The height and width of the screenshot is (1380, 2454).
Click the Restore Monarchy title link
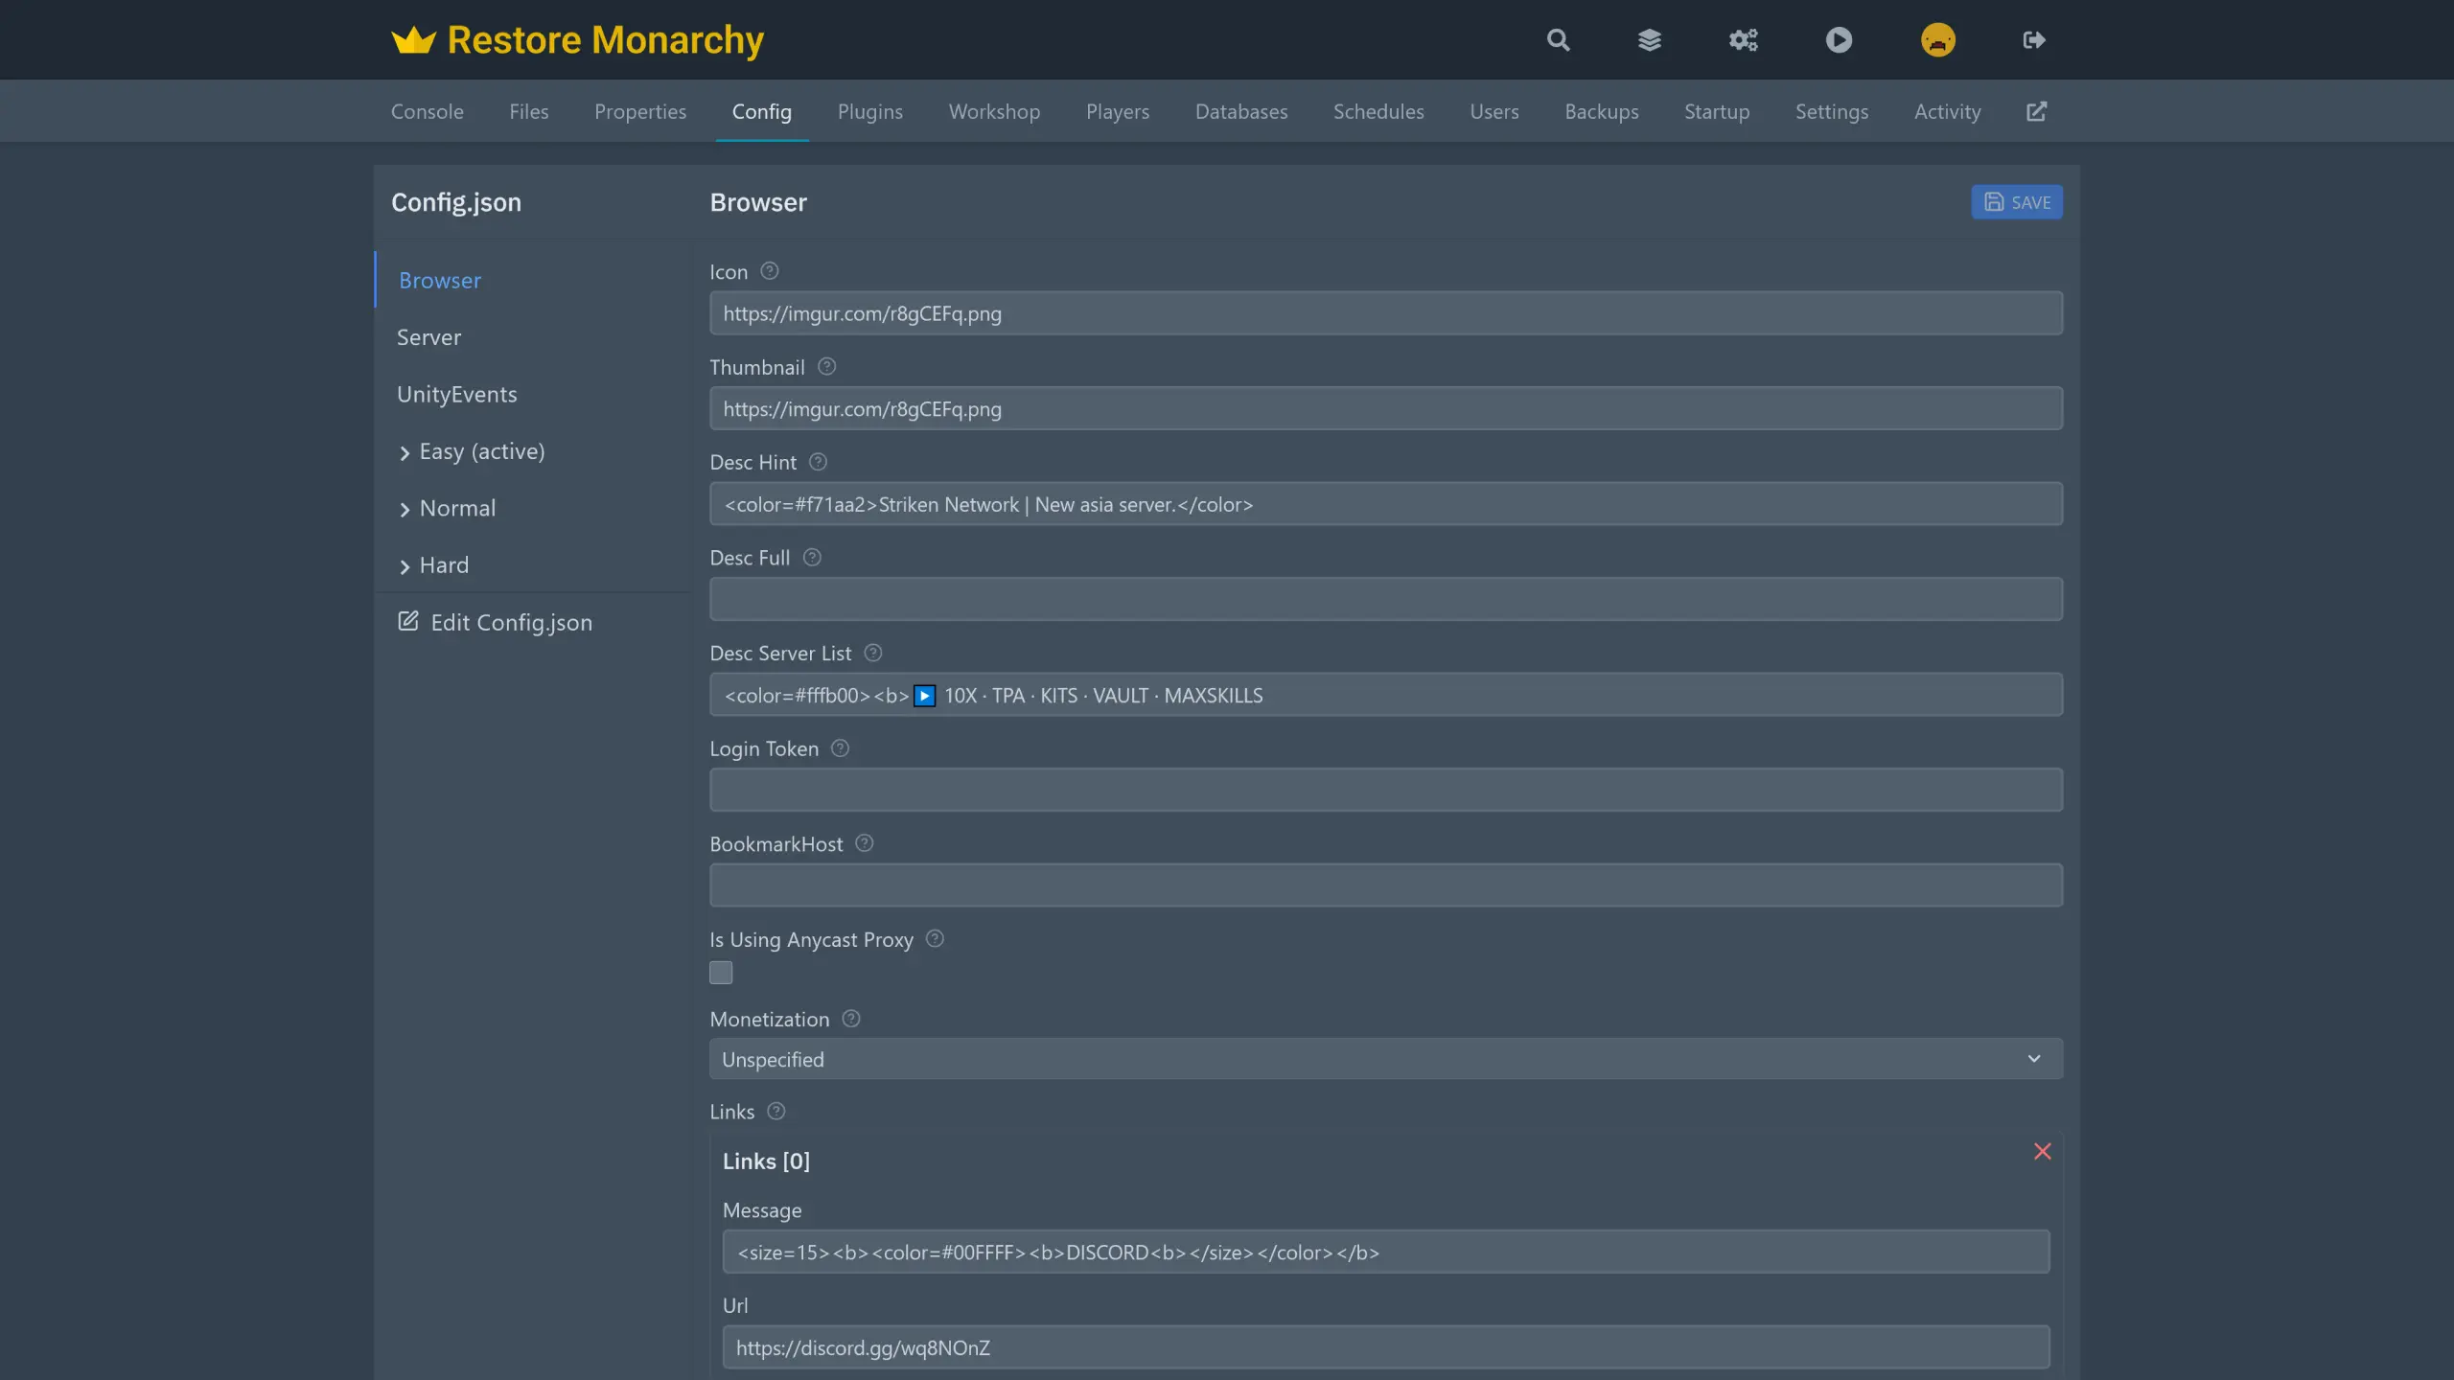pos(605,40)
